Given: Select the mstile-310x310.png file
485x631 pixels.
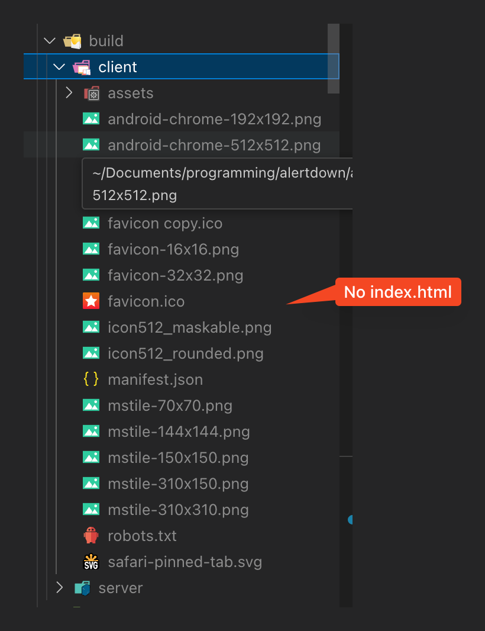Looking at the screenshot, I should tap(177, 509).
